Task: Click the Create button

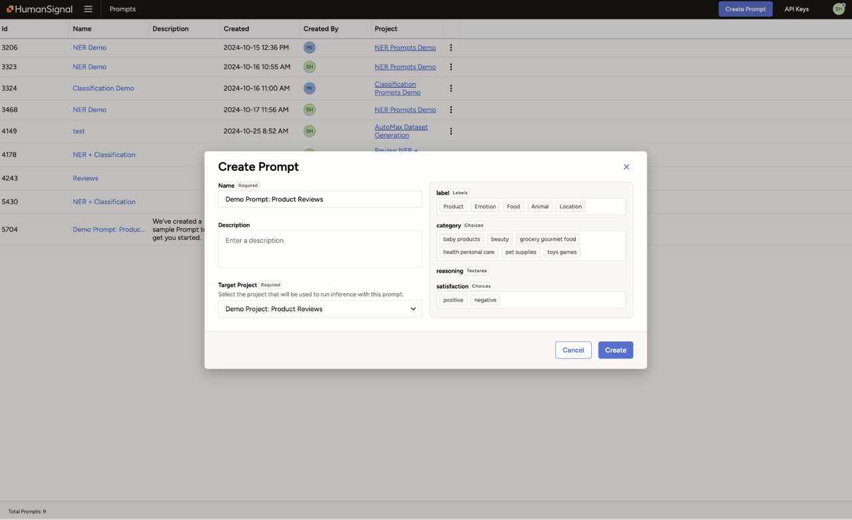Action: click(615, 350)
